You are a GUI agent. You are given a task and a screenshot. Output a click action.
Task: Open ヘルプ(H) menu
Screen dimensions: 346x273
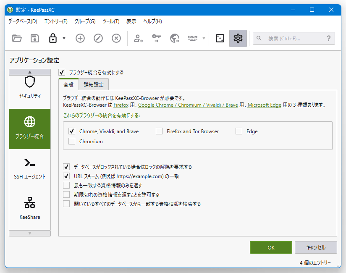(x=152, y=21)
